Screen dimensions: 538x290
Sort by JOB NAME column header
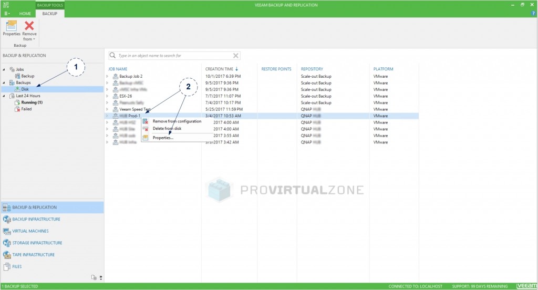point(118,69)
